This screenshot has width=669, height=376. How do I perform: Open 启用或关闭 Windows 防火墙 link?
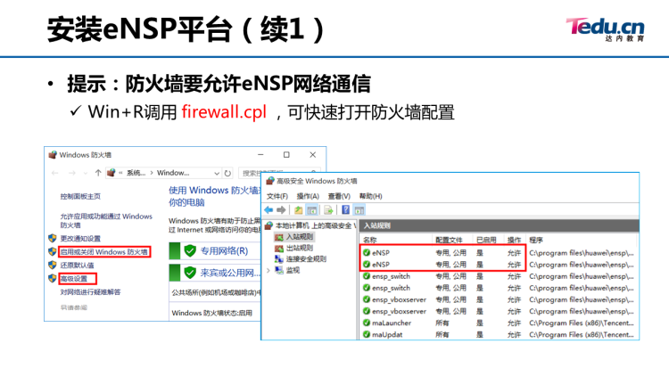coord(103,252)
